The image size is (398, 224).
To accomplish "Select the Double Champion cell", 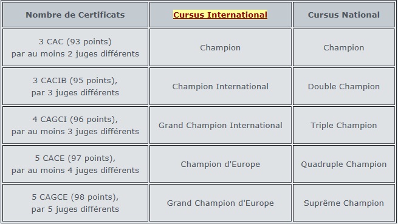I will (344, 86).
